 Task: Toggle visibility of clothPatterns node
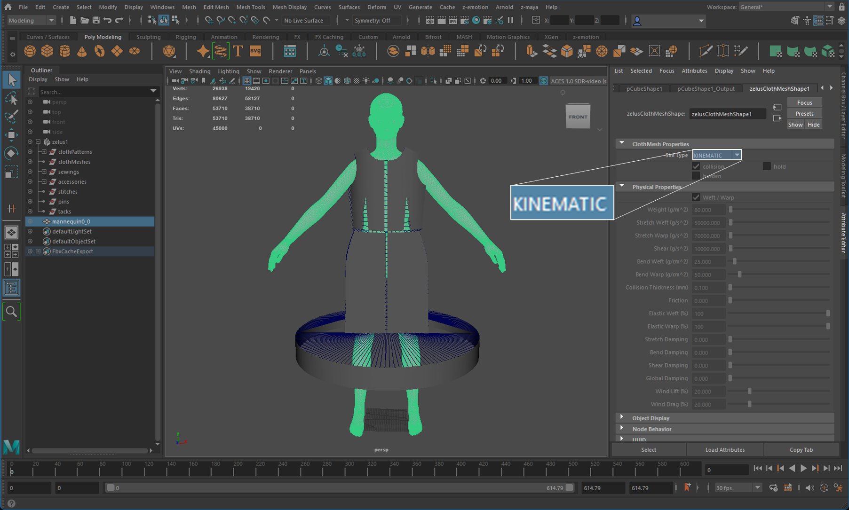(x=30, y=152)
